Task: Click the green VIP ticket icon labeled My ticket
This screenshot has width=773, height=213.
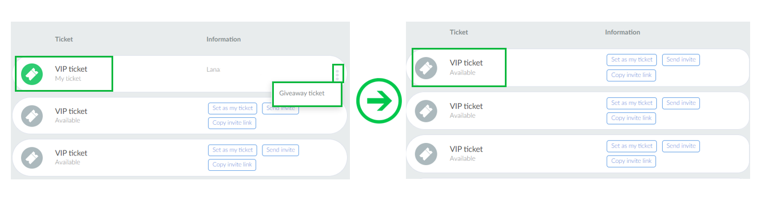Action: 33,73
